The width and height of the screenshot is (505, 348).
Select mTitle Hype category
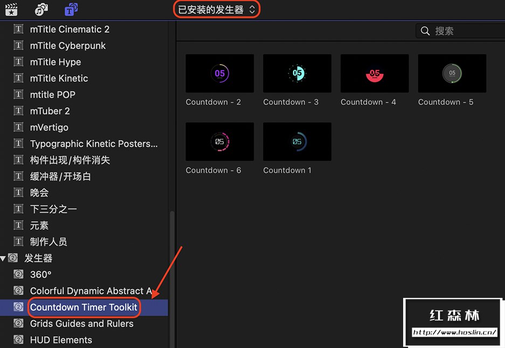coord(56,62)
